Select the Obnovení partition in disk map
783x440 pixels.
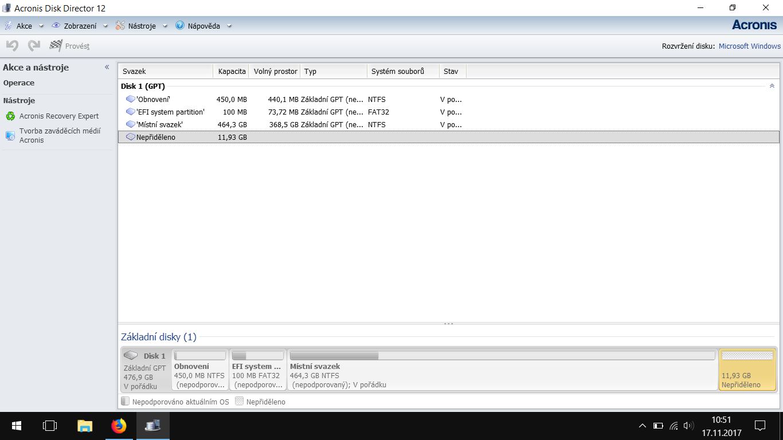pyautogui.click(x=200, y=370)
